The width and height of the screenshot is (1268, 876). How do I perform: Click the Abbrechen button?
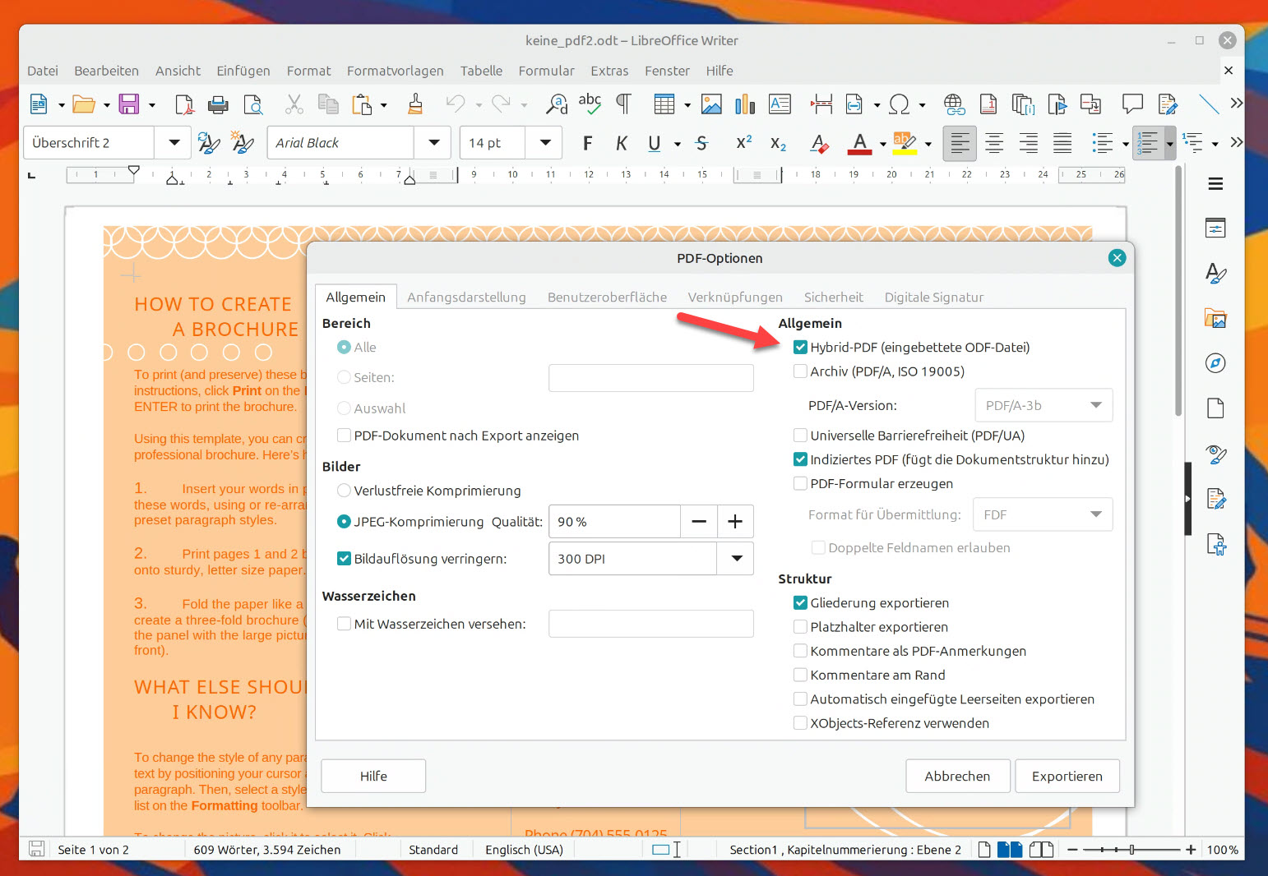click(x=957, y=777)
